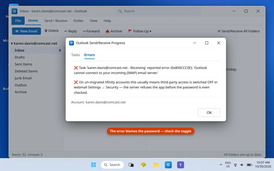The image size is (274, 171).
Task: Collapse the karen.davis@comcast.net account tree
Action: [12, 44]
